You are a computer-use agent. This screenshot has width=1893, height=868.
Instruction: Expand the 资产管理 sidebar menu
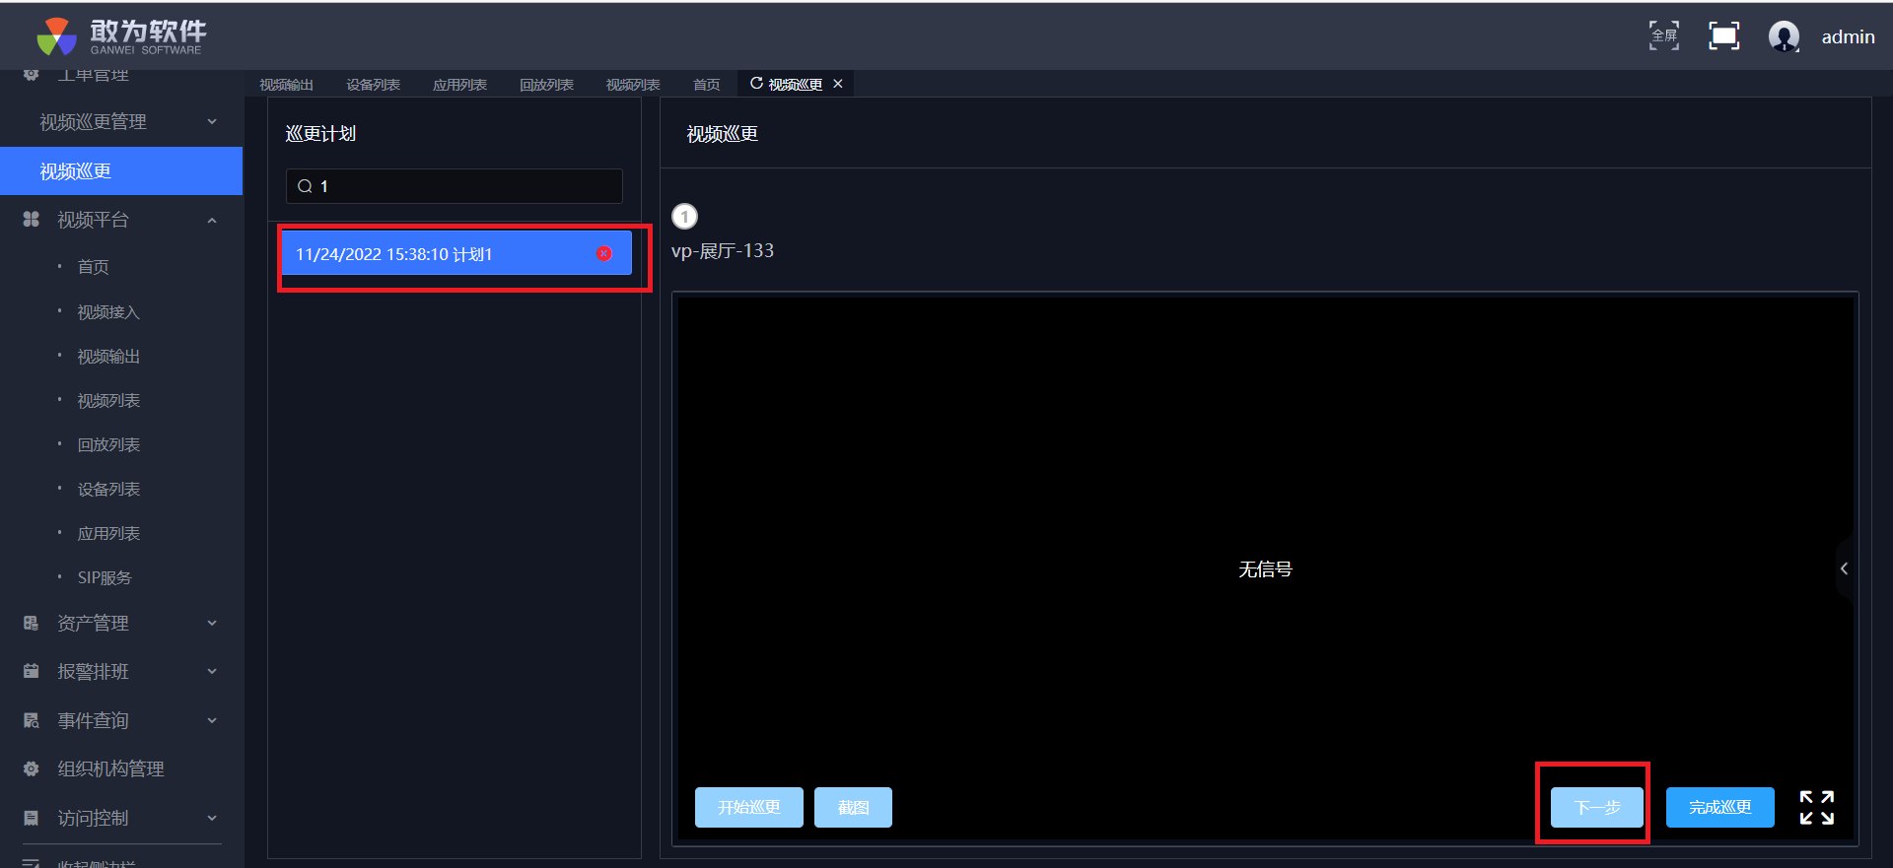tap(212, 624)
